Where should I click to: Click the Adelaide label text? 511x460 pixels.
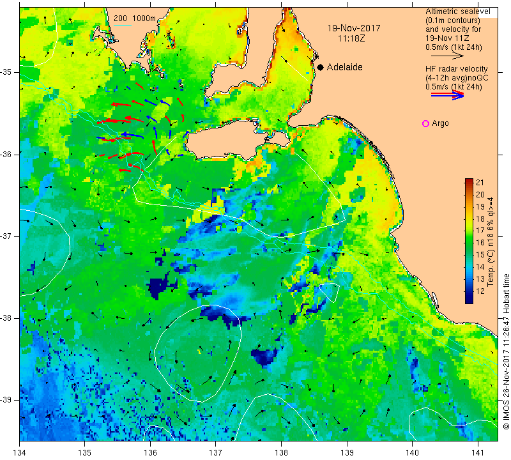click(344, 67)
